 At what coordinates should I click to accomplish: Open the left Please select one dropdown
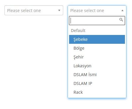(x=34, y=10)
